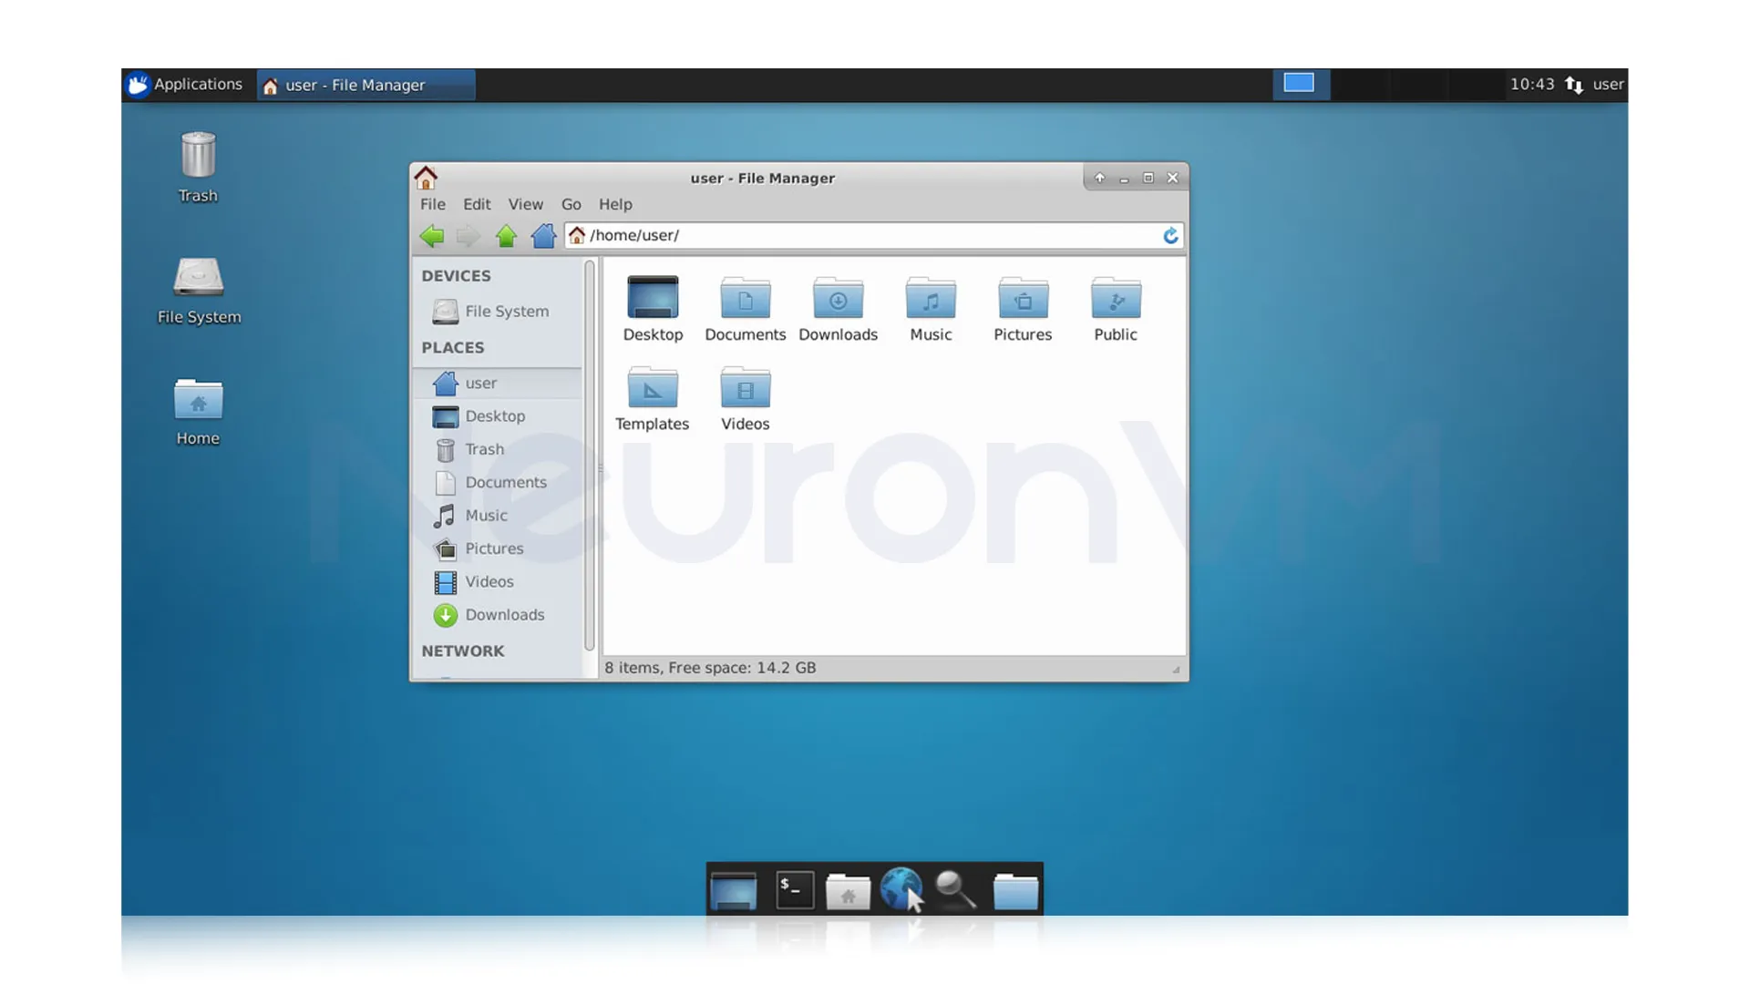Click the sidebar vertical scrollbar
Viewport: 1750px width, 984px height.
click(x=590, y=456)
